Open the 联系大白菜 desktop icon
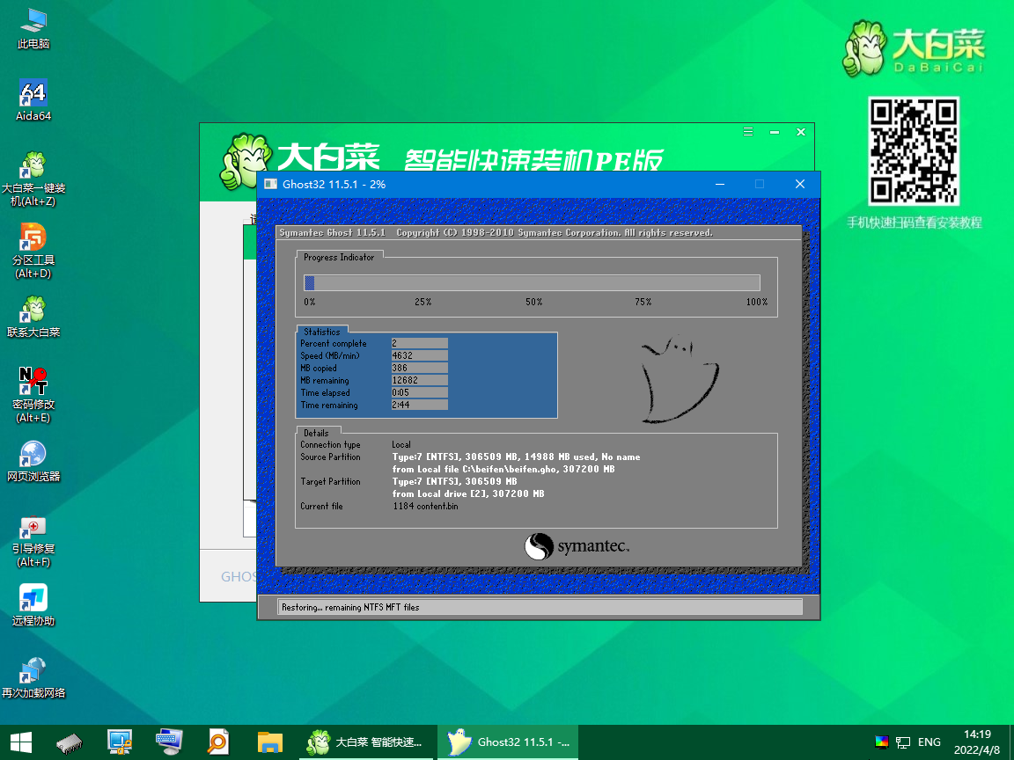Screen dimensions: 1014x760 33,317
